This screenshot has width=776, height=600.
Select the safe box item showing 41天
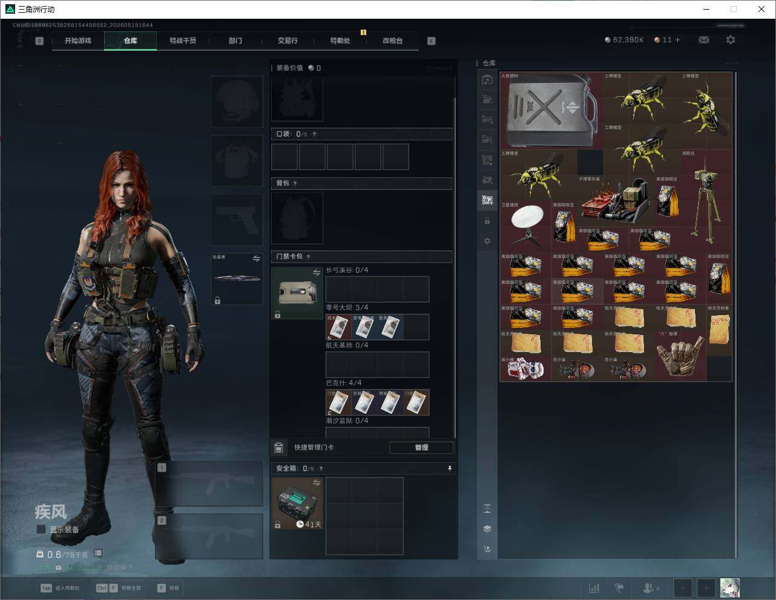pos(297,503)
